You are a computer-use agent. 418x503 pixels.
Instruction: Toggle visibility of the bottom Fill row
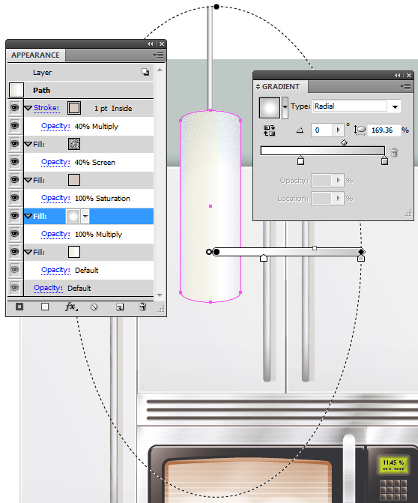[15, 252]
